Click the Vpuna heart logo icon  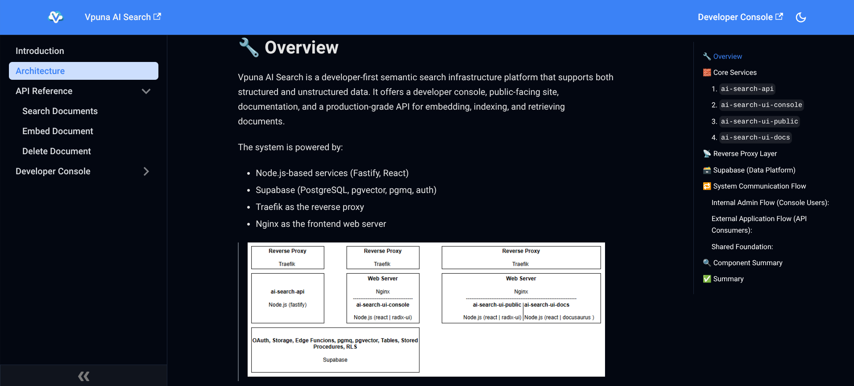[x=56, y=17]
